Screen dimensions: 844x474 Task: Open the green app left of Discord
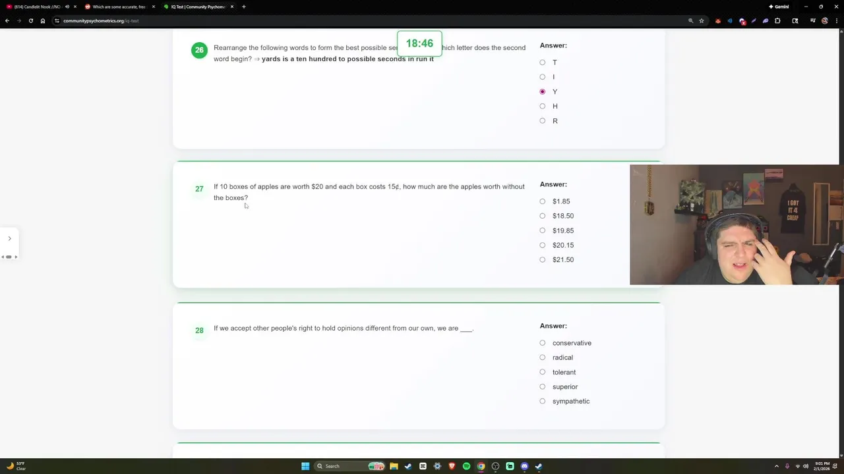(x=510, y=466)
